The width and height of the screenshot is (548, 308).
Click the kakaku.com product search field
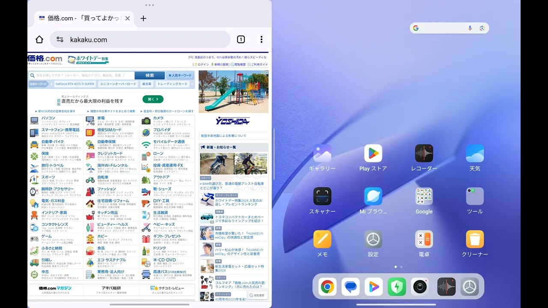[81, 75]
